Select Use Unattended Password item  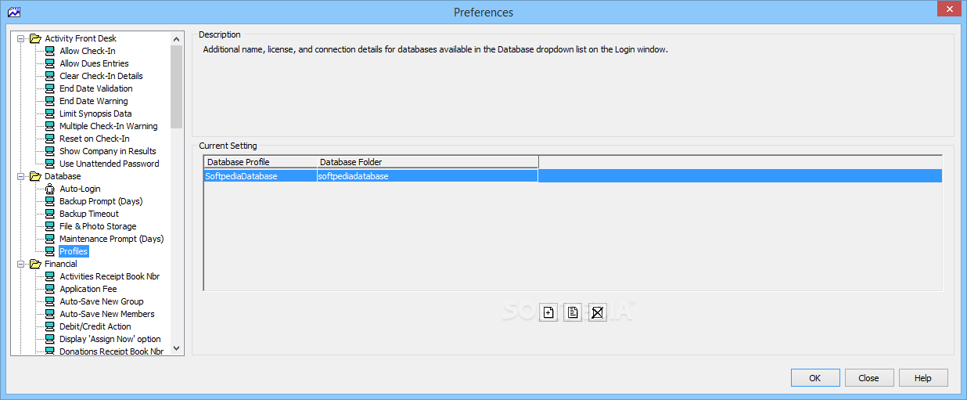click(109, 164)
